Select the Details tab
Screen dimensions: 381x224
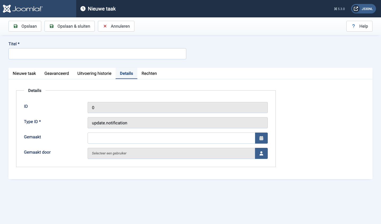tap(126, 73)
